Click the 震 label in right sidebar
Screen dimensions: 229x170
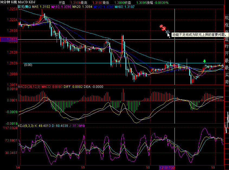[227, 39]
